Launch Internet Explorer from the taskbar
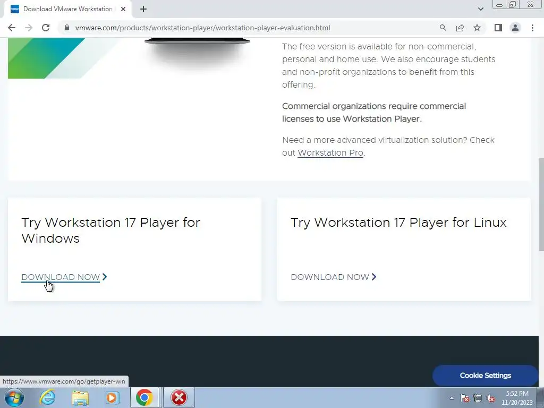Screen dimensions: 544x408 click(x=47, y=397)
